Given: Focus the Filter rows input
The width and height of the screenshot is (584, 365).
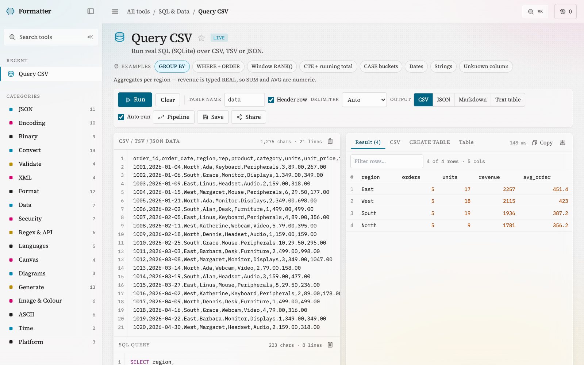Looking at the screenshot, I should [387, 161].
